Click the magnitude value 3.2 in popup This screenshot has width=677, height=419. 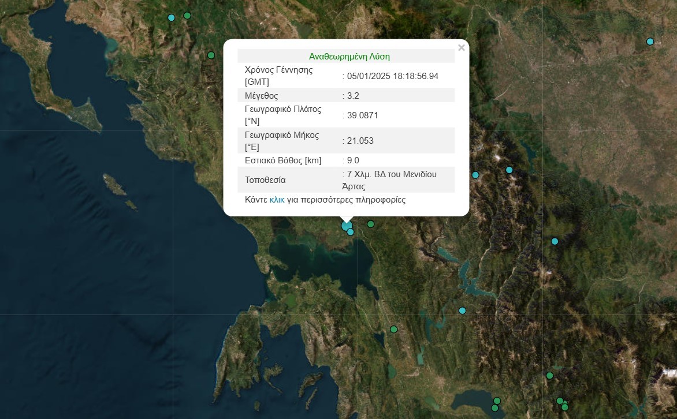353,96
